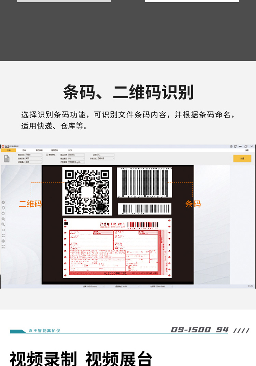Open the tab right of the yellow tab
This screenshot has width=256, height=366.
click(x=24, y=150)
